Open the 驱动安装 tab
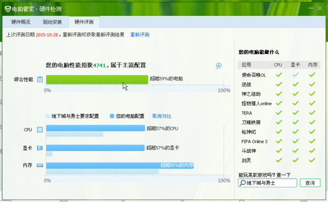 coord(52,22)
